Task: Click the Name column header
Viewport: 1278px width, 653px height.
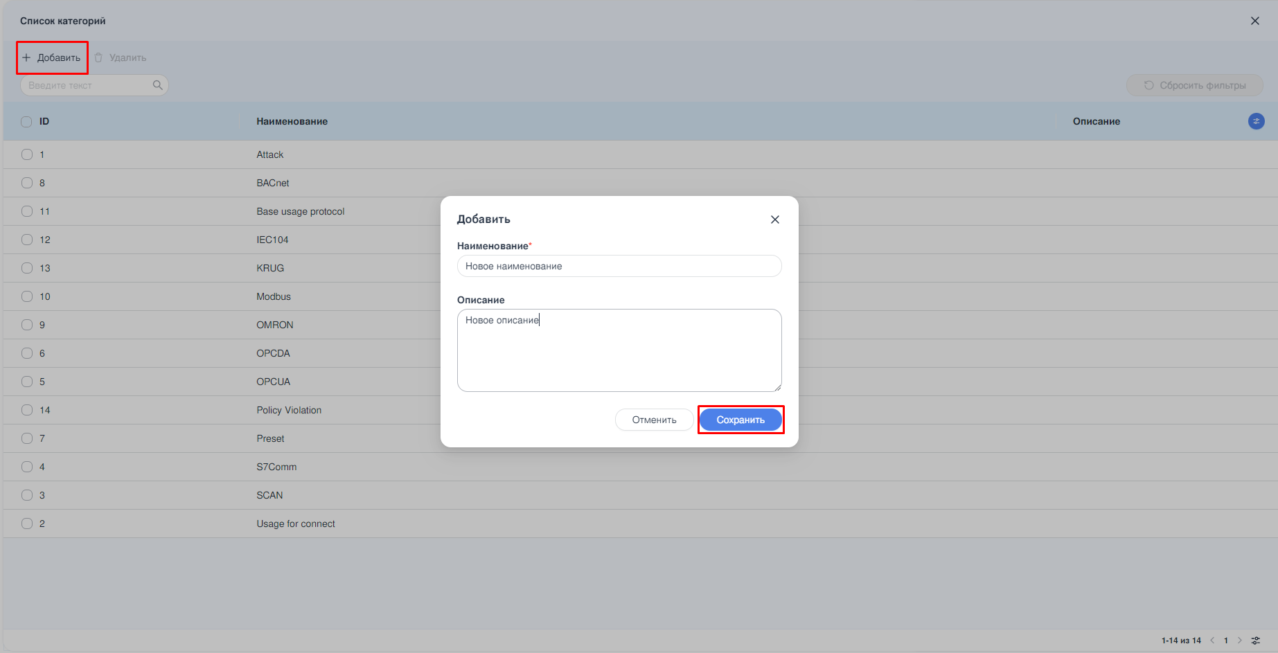Action: coord(292,121)
